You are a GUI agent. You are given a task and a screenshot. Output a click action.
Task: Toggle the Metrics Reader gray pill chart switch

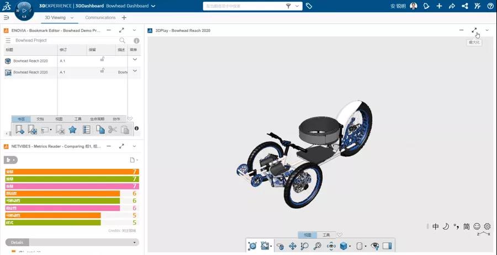(x=10, y=160)
